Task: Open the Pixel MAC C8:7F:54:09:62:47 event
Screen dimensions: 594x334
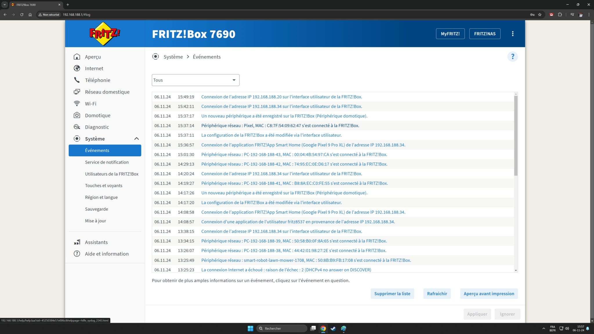Action: [280, 126]
